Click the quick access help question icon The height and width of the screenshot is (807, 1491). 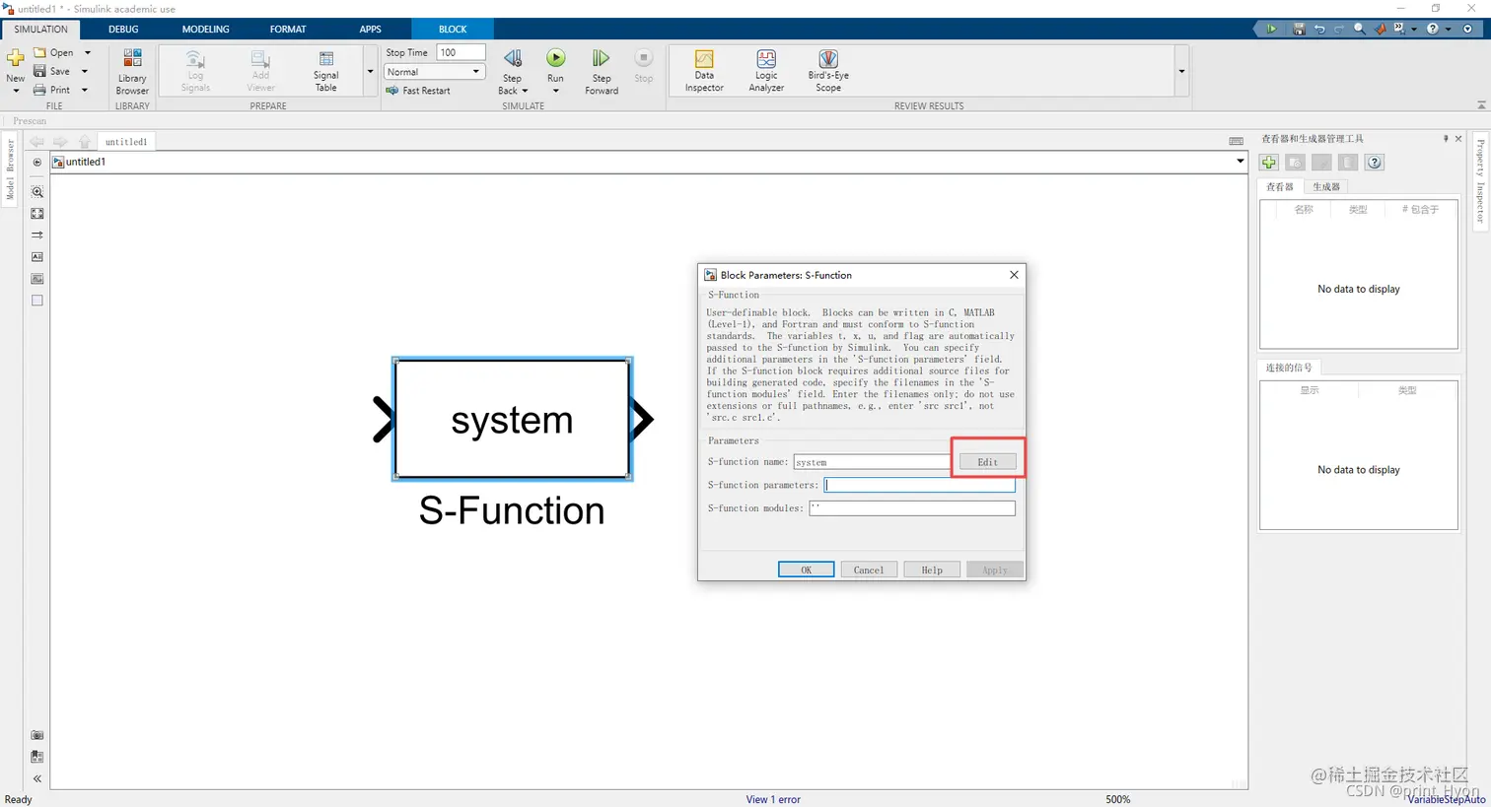(x=1433, y=29)
